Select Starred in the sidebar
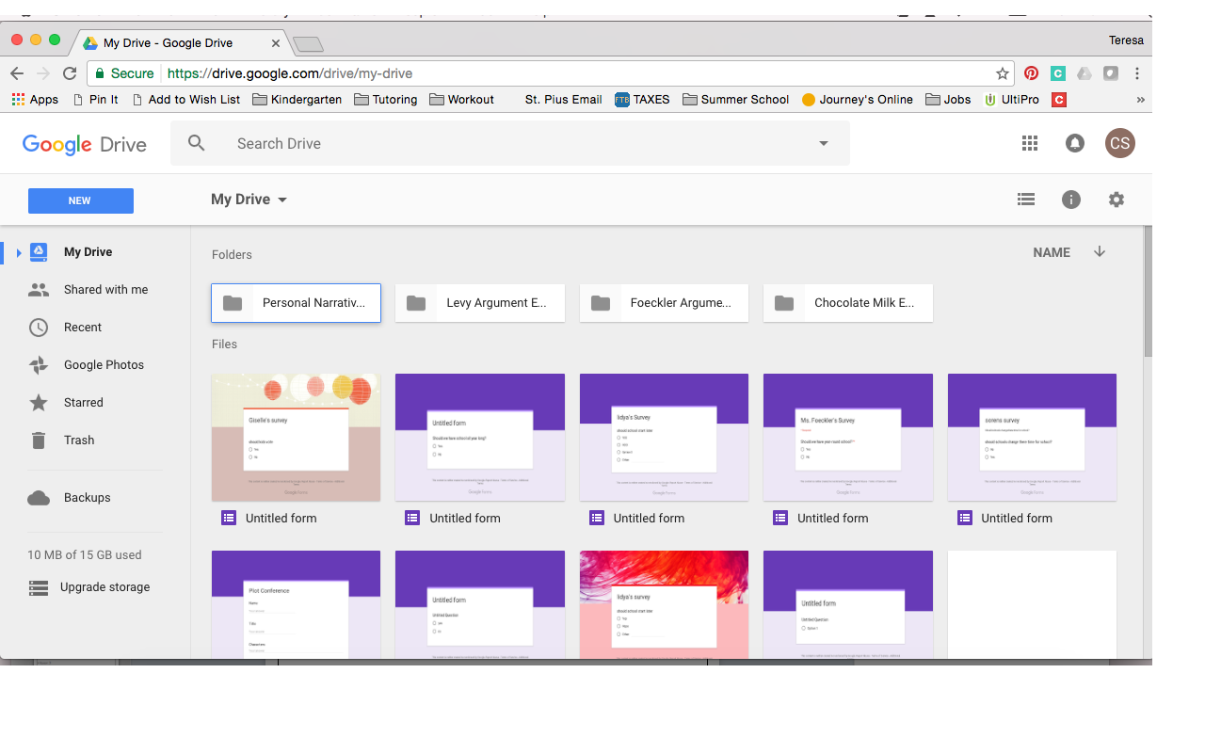This screenshot has width=1205, height=753. point(83,403)
